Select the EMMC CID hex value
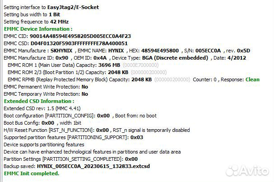Screen dimensions: 274x182 click(80, 36)
